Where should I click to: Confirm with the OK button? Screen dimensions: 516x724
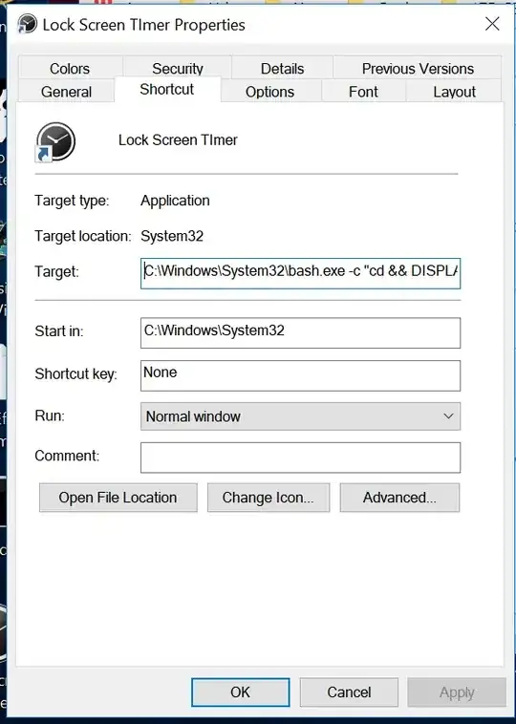pos(240,692)
